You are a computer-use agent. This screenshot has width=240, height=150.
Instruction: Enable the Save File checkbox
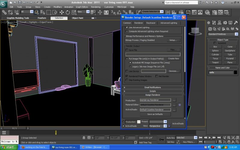(x=127, y=50)
